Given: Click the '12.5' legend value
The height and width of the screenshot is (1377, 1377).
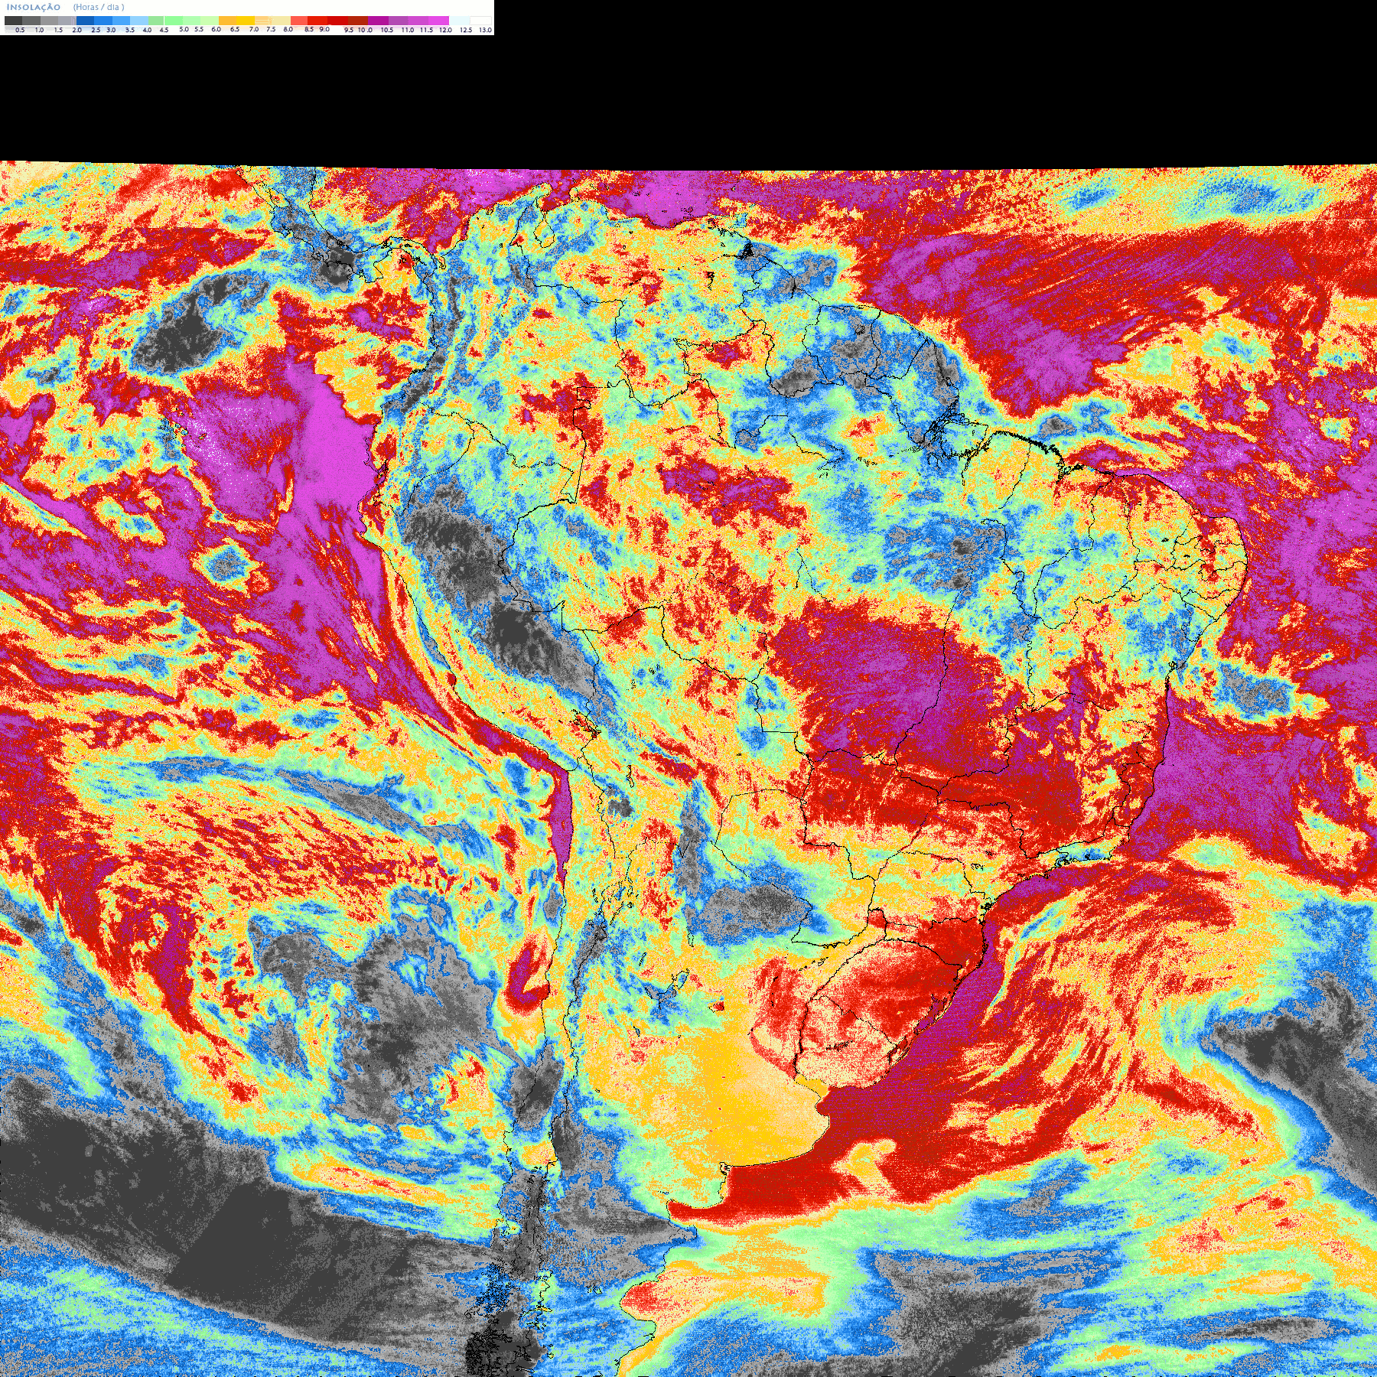Looking at the screenshot, I should [466, 30].
